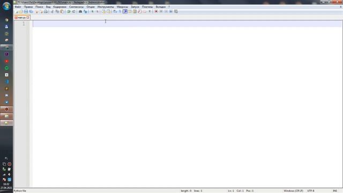Open the Опции menu
The height and width of the screenshot is (193, 343).
(x=91, y=7)
